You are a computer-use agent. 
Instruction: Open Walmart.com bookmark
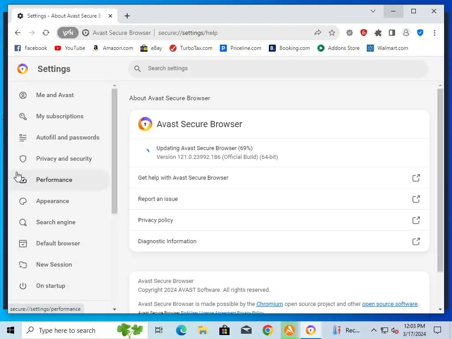[x=388, y=48]
